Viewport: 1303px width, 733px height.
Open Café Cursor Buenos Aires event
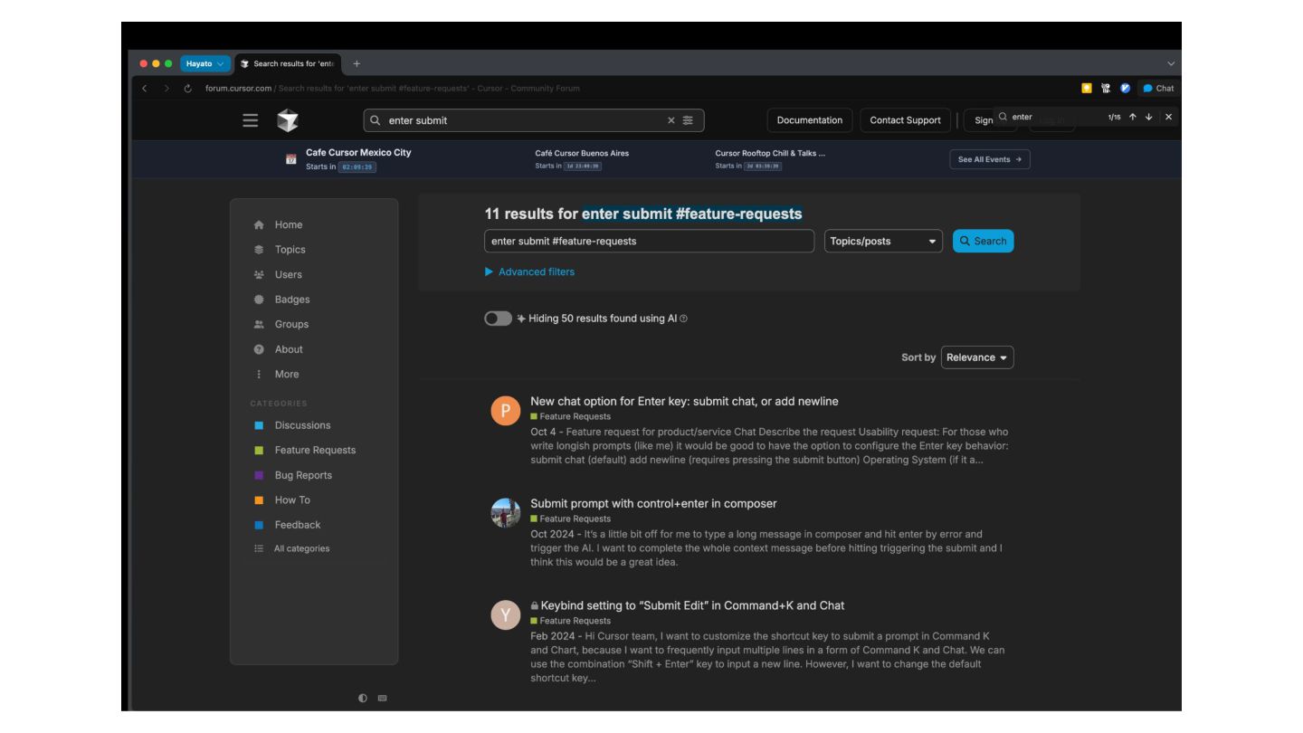[582, 153]
